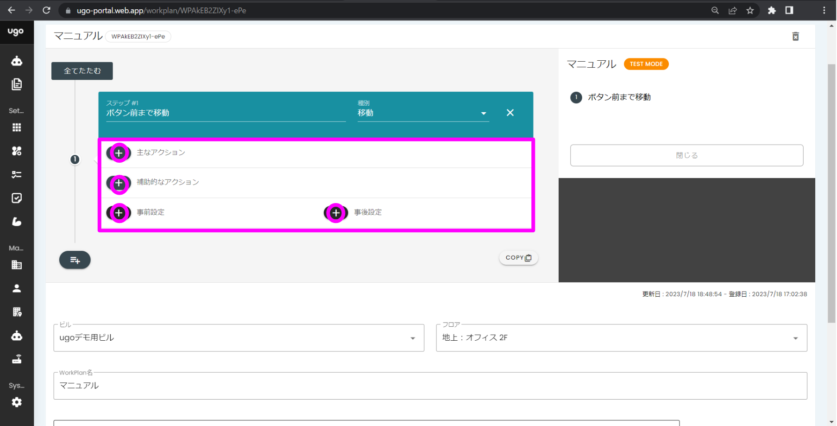Toggle the browser side panel icon
The height and width of the screenshot is (426, 837).
coord(789,10)
